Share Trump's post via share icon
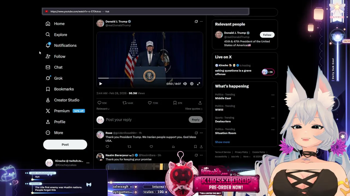The height and width of the screenshot is (196, 350). (200, 103)
